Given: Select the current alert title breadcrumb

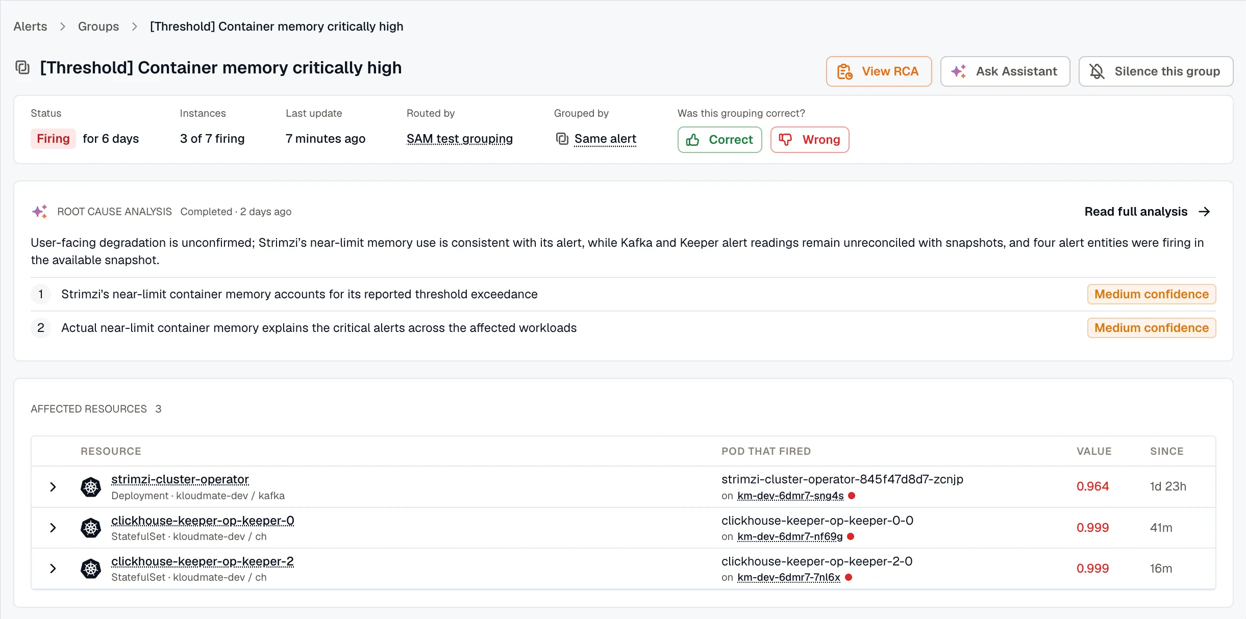Looking at the screenshot, I should click(x=277, y=27).
